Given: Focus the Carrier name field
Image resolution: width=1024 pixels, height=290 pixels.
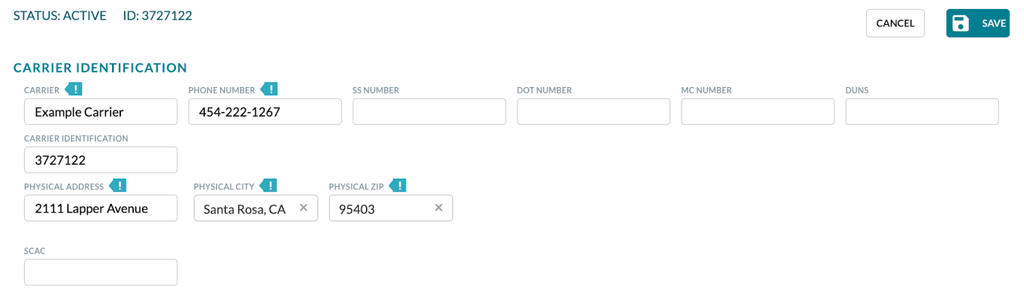Looking at the screenshot, I should (x=101, y=111).
